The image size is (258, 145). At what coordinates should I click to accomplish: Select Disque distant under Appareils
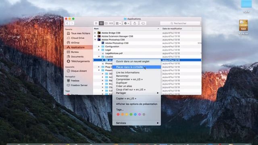coord(79,71)
